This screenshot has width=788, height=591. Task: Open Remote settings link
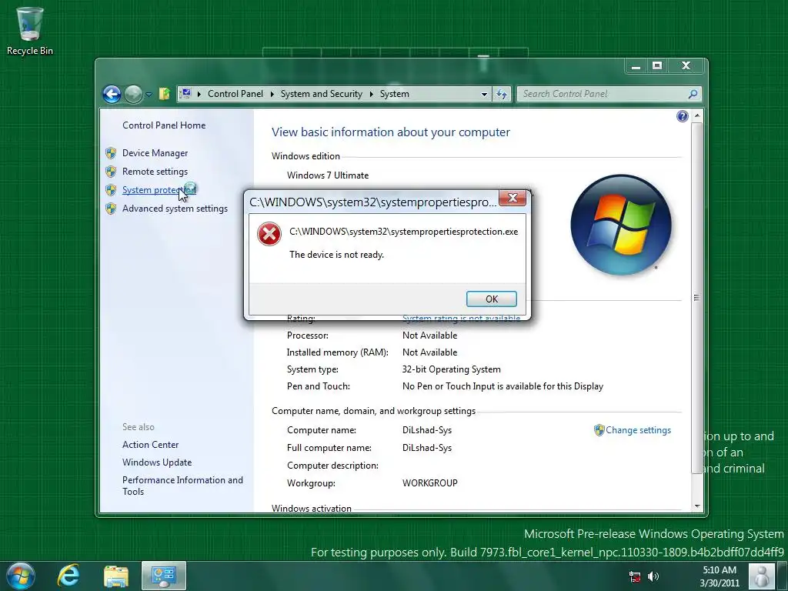coord(155,172)
